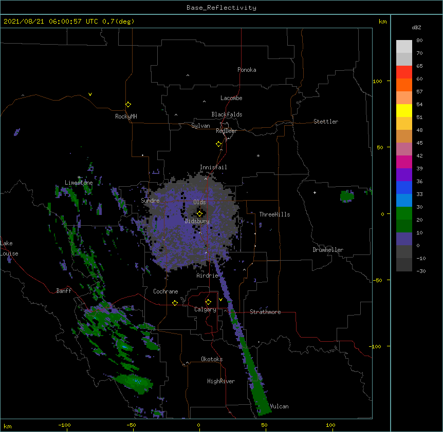Click the Blackfalds town label
Viewport: 443px width, 432px height.
point(227,114)
